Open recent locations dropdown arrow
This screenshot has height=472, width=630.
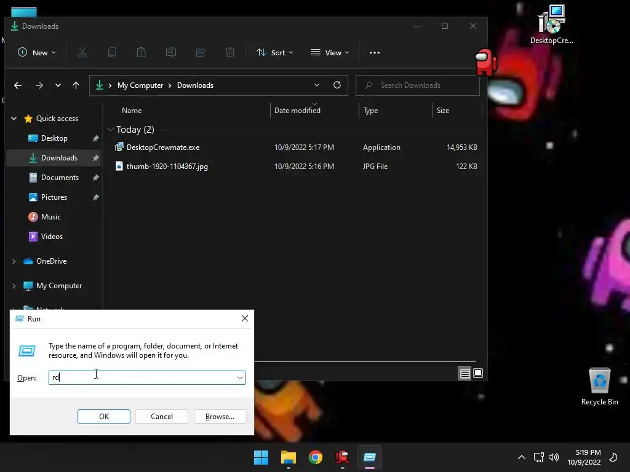[x=58, y=85]
